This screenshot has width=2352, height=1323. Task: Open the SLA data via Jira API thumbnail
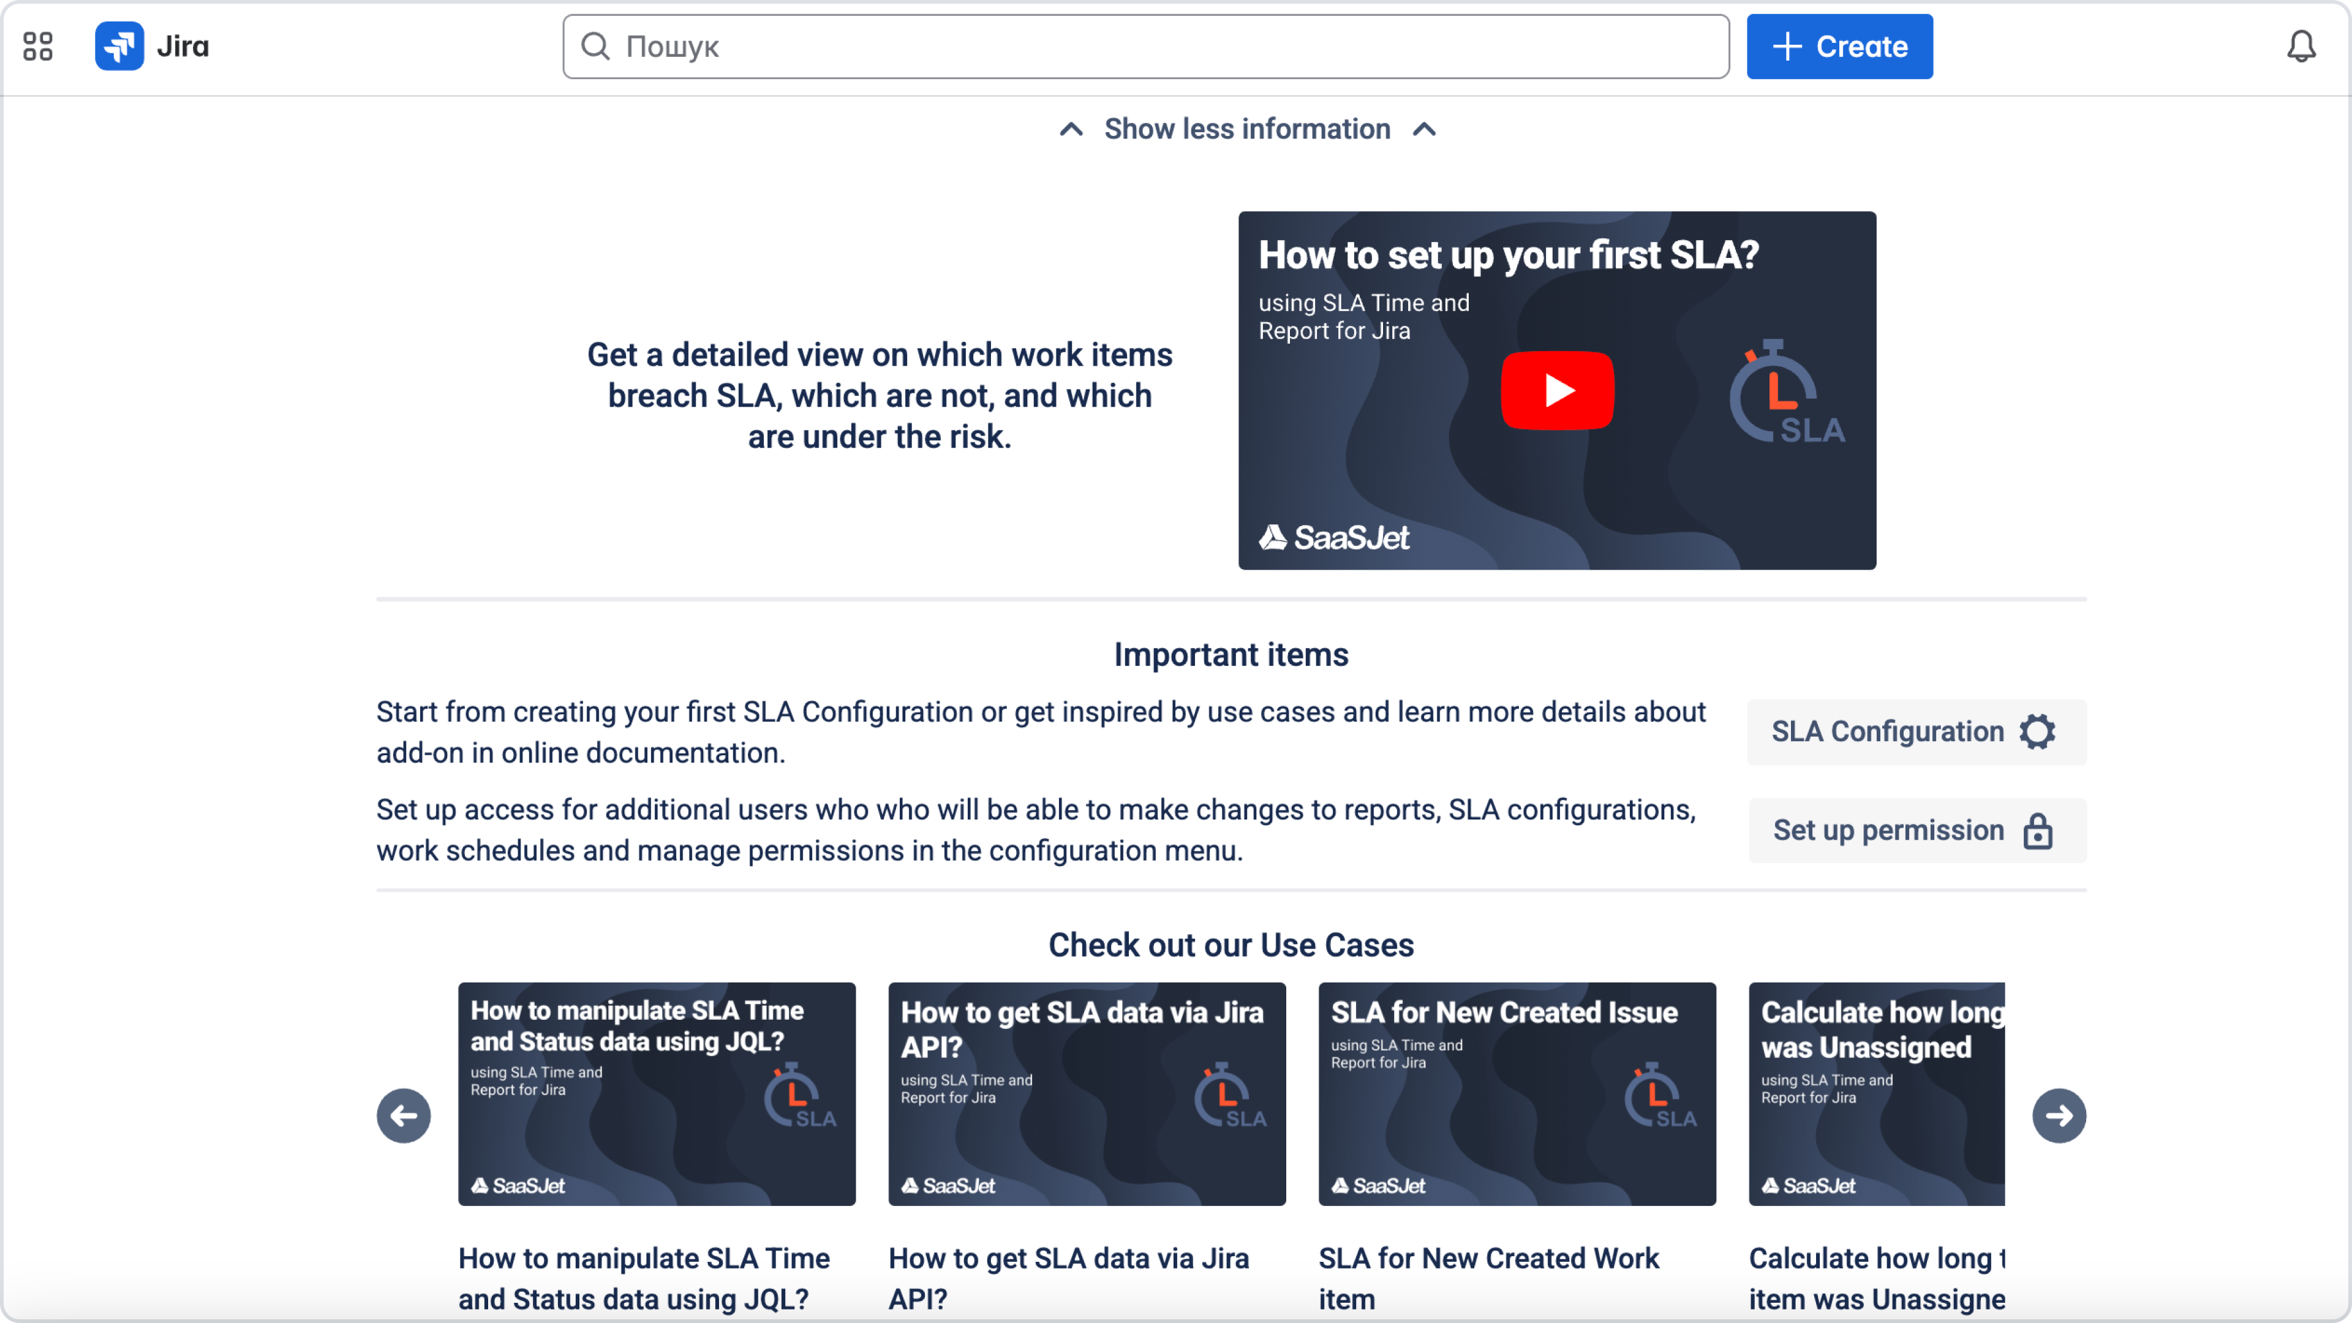tap(1087, 1094)
